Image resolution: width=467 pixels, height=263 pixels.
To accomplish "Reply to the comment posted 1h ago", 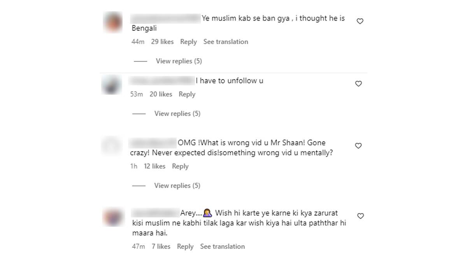I will point(180,166).
